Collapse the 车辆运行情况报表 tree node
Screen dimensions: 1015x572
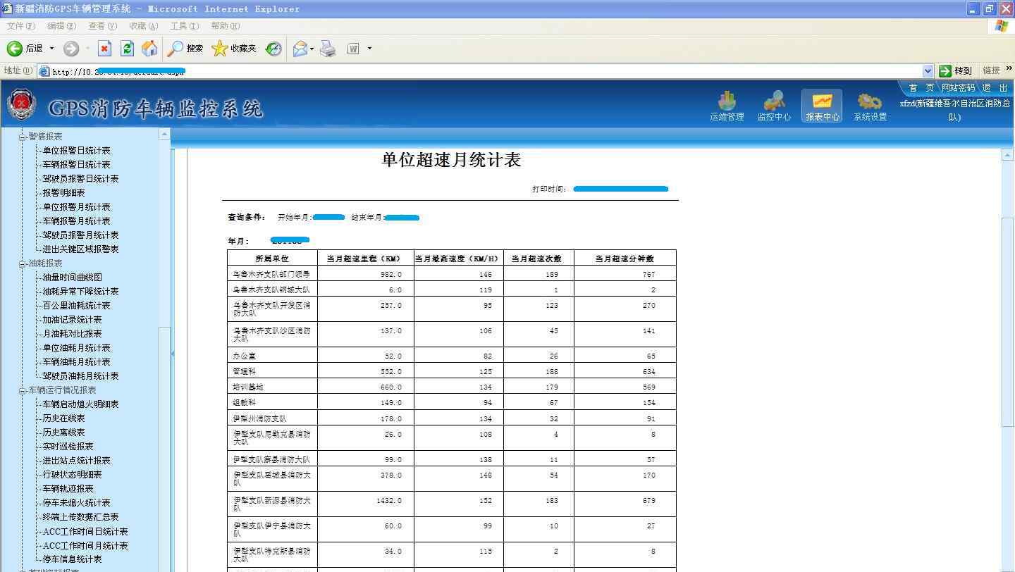tap(22, 390)
